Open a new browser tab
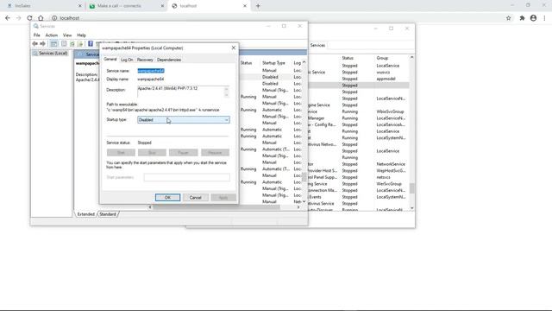 point(258,6)
